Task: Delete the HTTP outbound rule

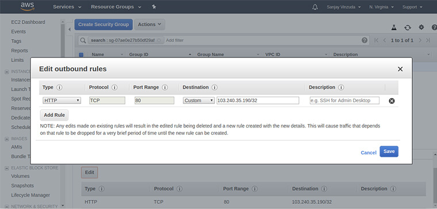Action: [x=392, y=100]
